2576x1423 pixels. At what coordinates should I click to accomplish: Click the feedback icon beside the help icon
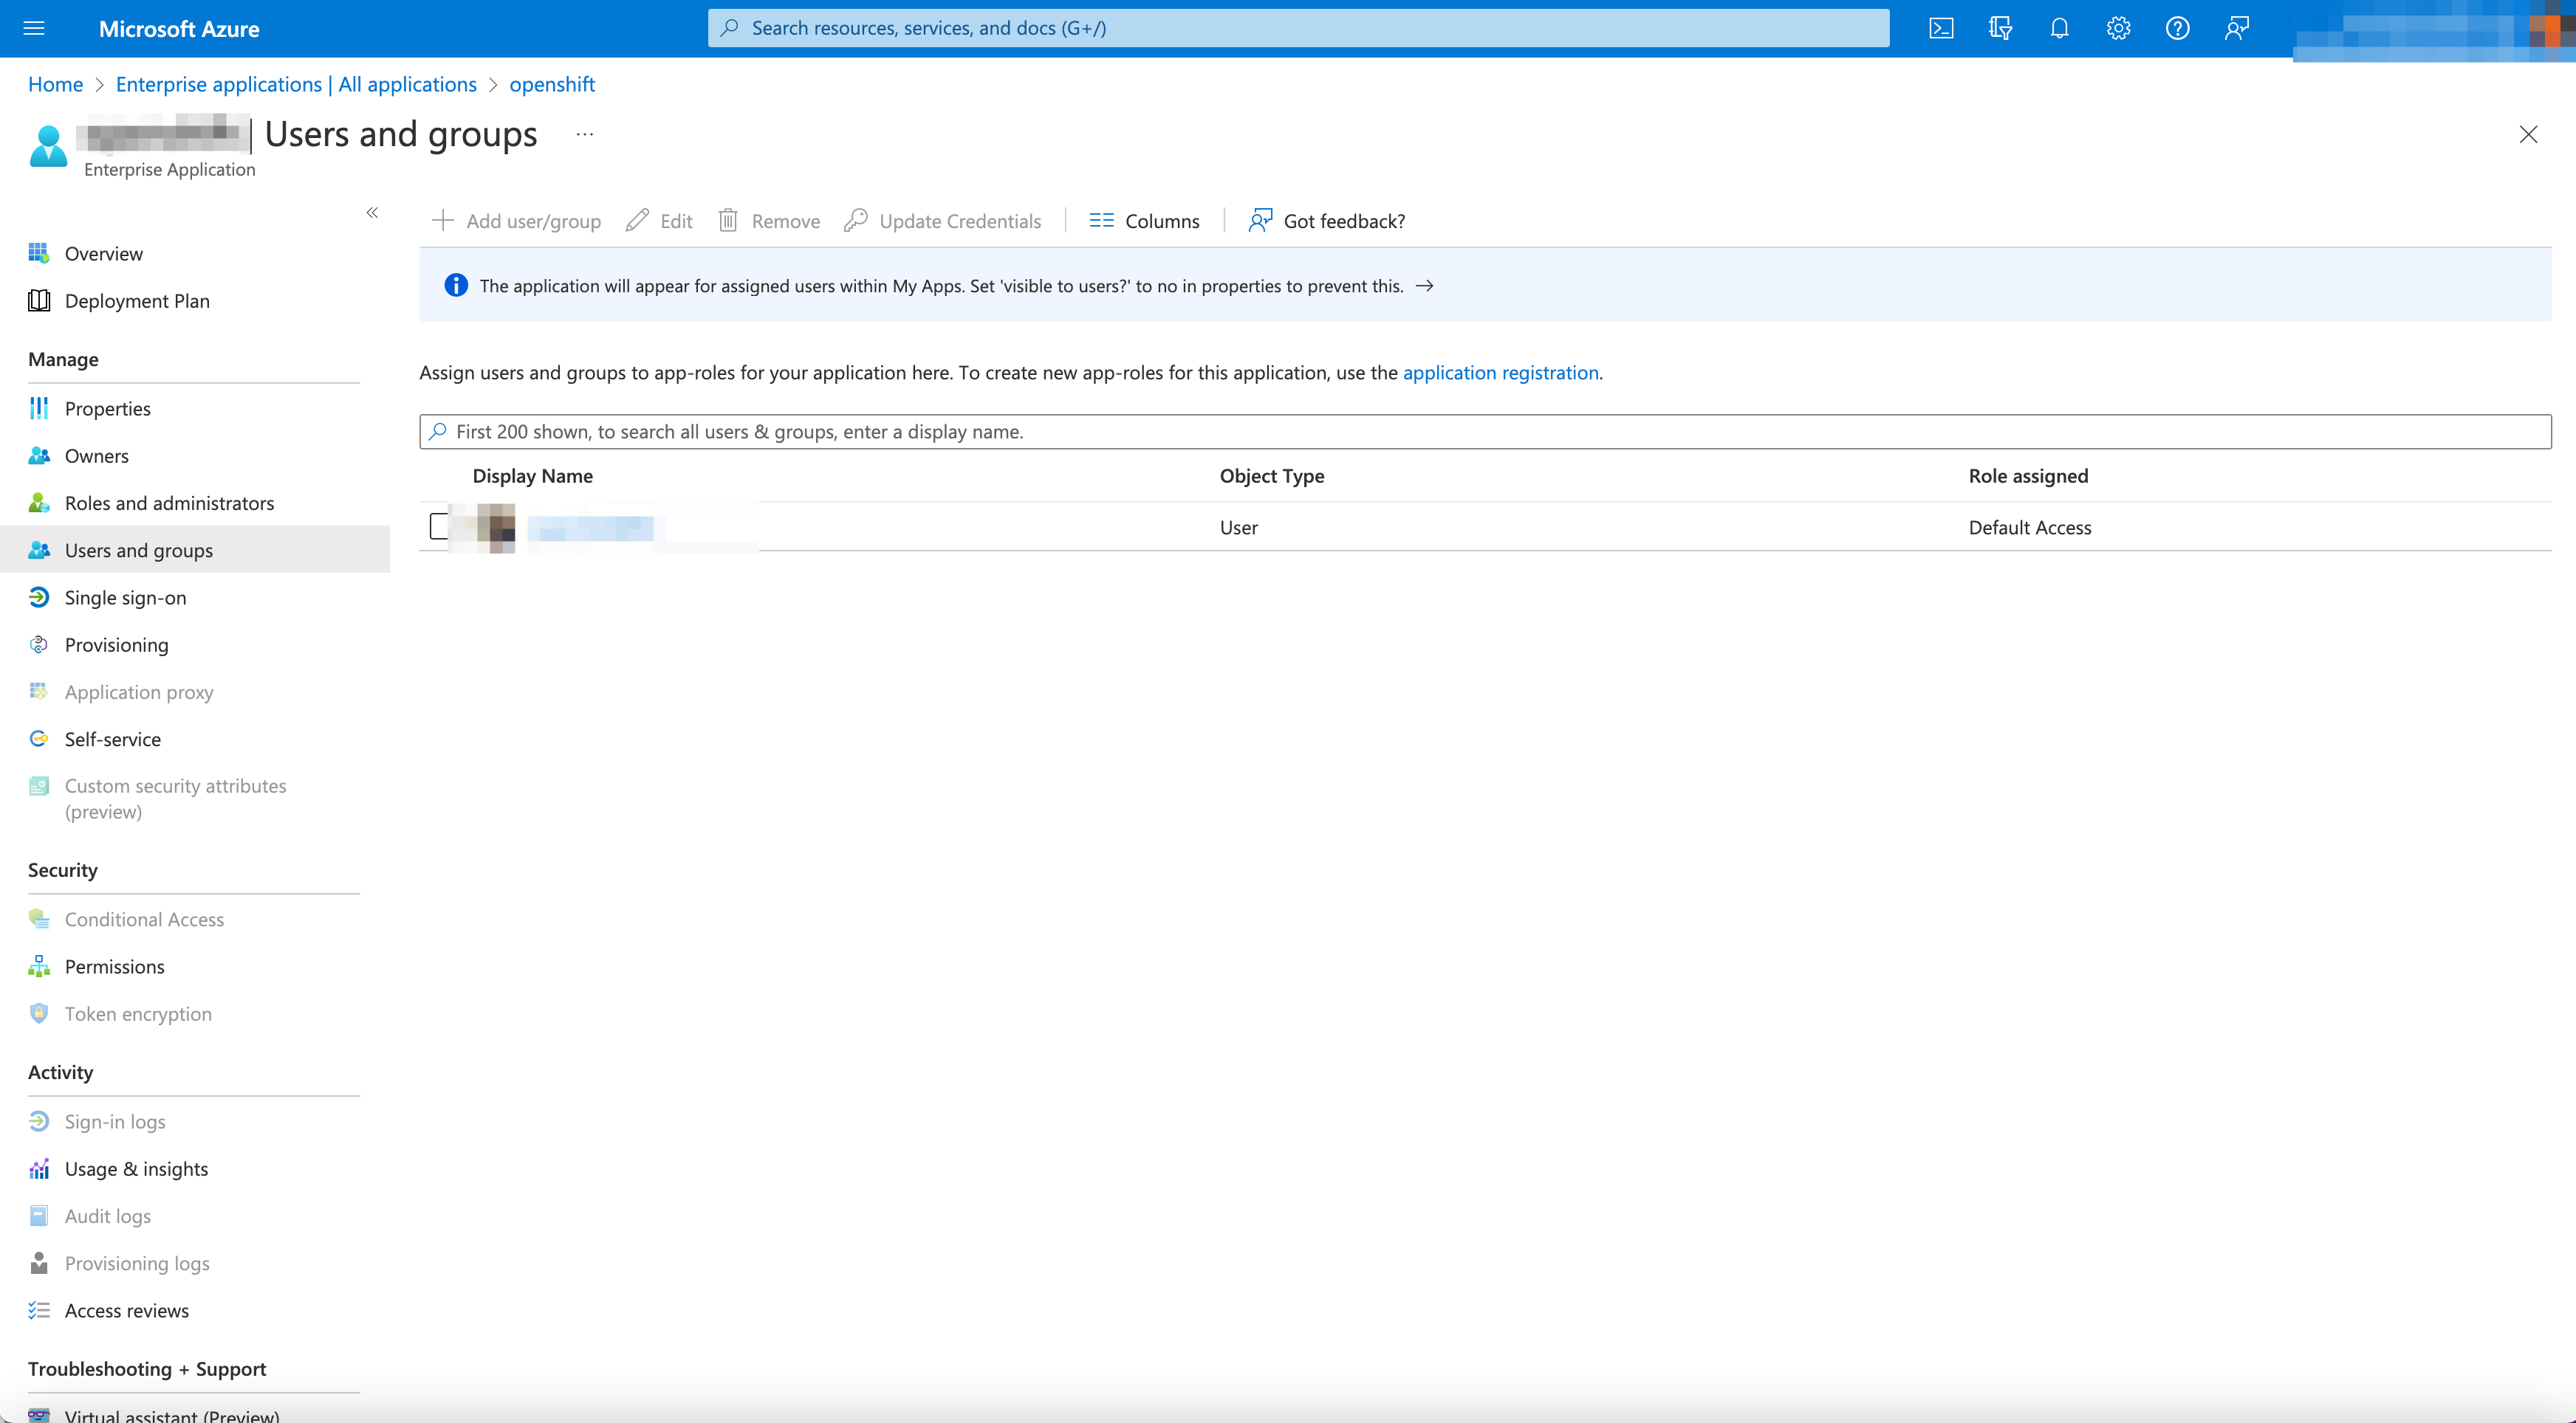pos(2236,28)
